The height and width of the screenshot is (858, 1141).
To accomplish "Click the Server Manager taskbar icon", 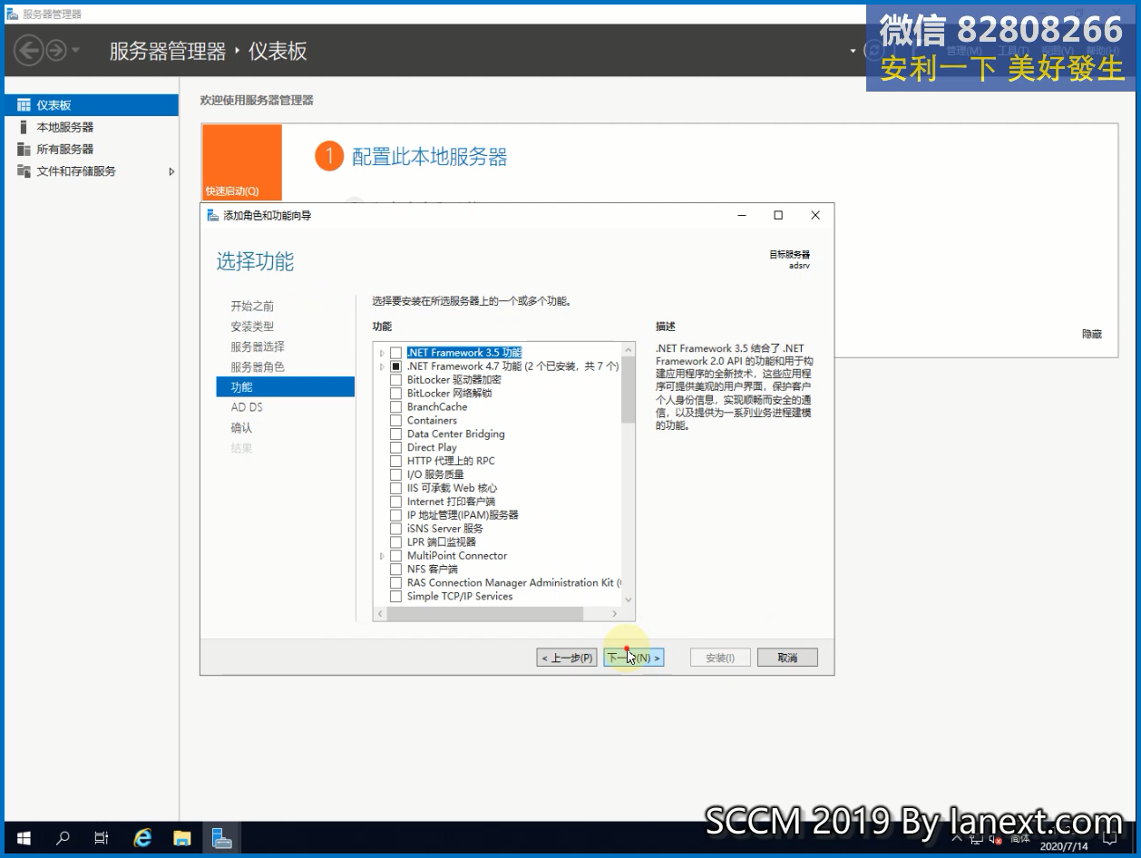I will 222,838.
